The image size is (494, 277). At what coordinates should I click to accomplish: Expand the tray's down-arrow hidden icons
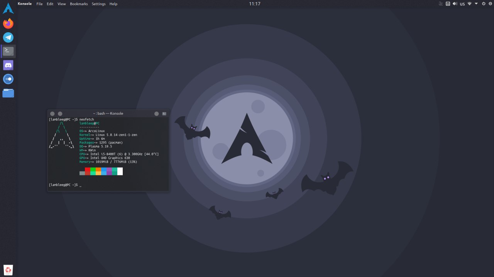pyautogui.click(x=476, y=3)
